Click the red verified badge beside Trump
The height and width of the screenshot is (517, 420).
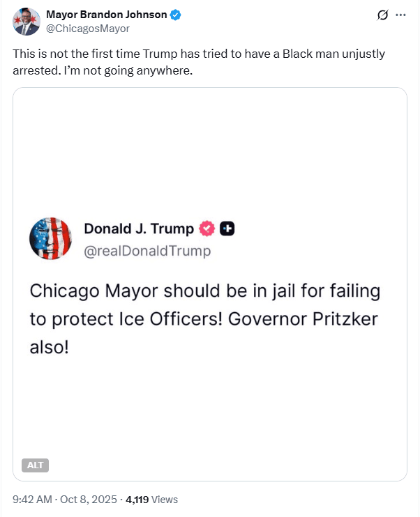coord(207,229)
